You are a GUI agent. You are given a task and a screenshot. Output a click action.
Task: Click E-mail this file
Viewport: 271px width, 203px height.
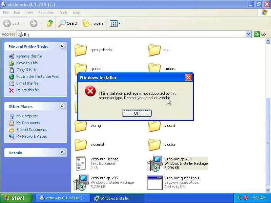pyautogui.click(x=27, y=83)
